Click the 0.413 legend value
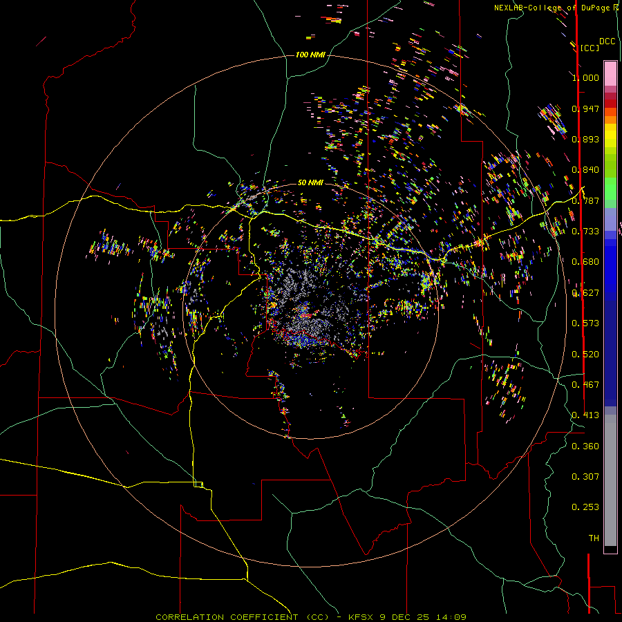622x622 pixels. (x=585, y=415)
